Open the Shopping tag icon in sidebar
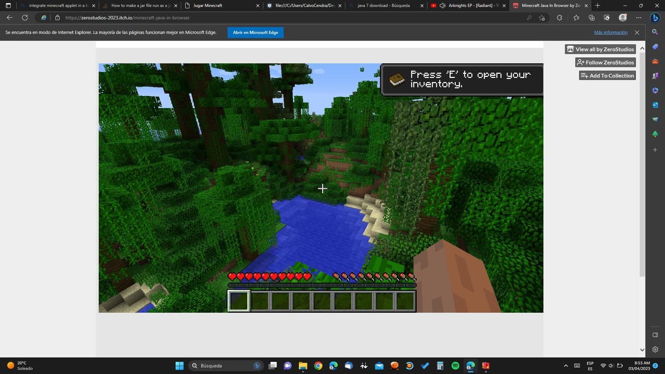 pos(655,47)
